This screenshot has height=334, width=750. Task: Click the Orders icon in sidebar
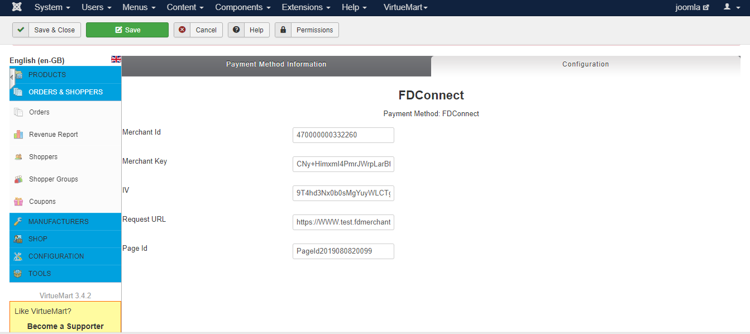[18, 112]
